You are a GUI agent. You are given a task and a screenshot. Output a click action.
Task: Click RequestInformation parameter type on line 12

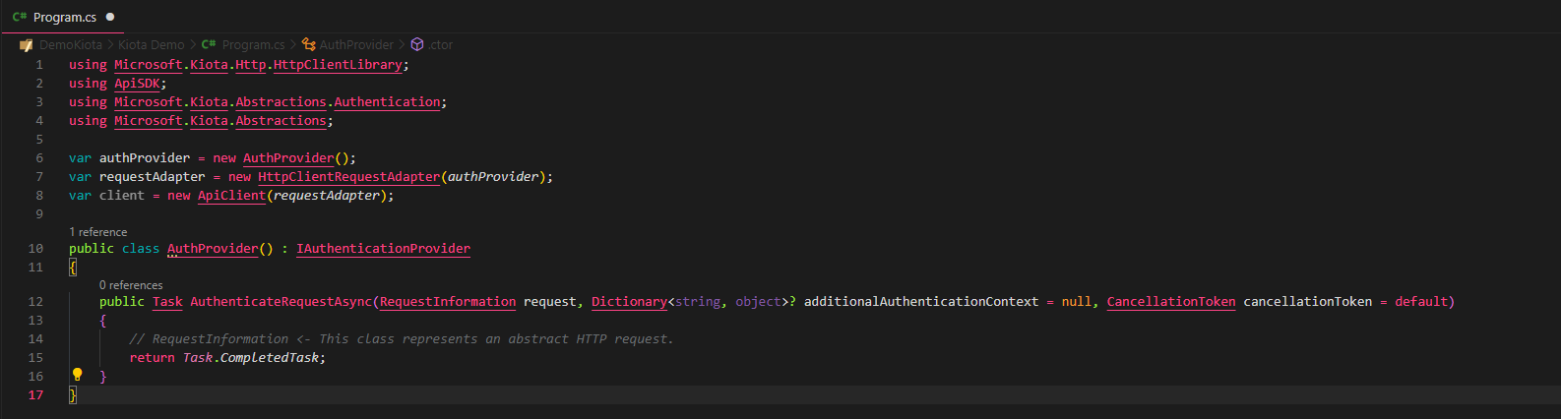(448, 301)
